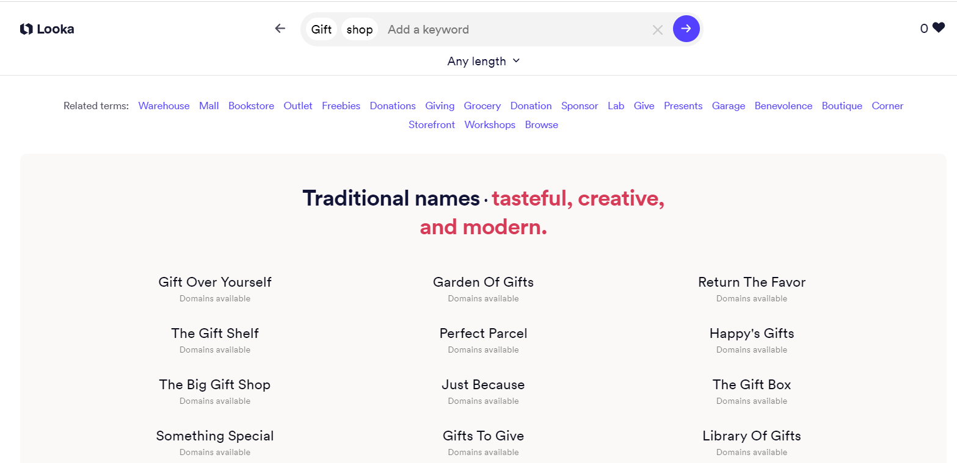Viewport: 957px width, 463px height.
Task: Choose the name Garden Of Gifts
Action: 483,282
